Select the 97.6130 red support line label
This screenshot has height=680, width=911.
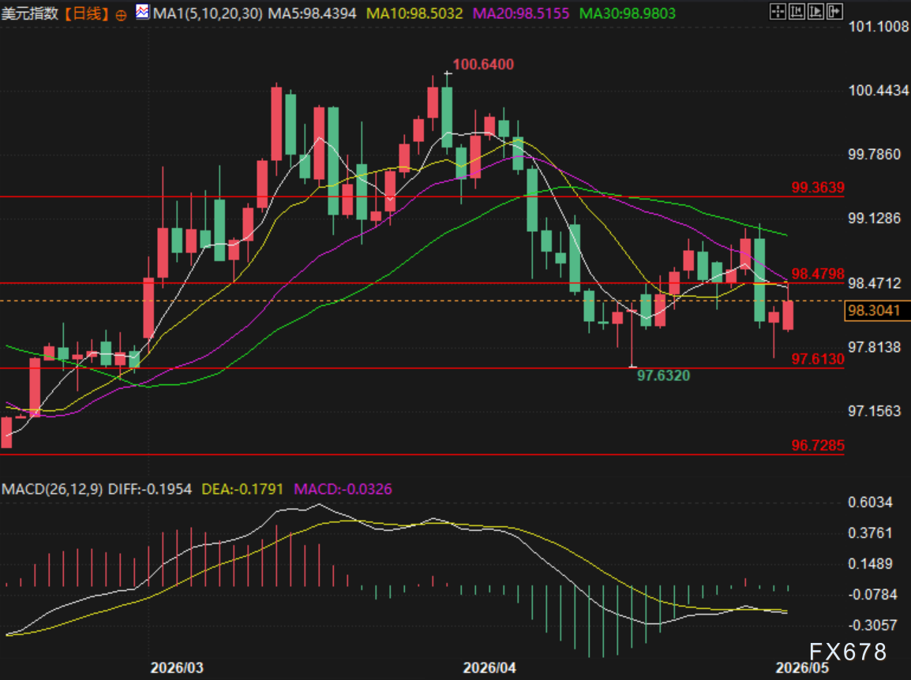818,359
